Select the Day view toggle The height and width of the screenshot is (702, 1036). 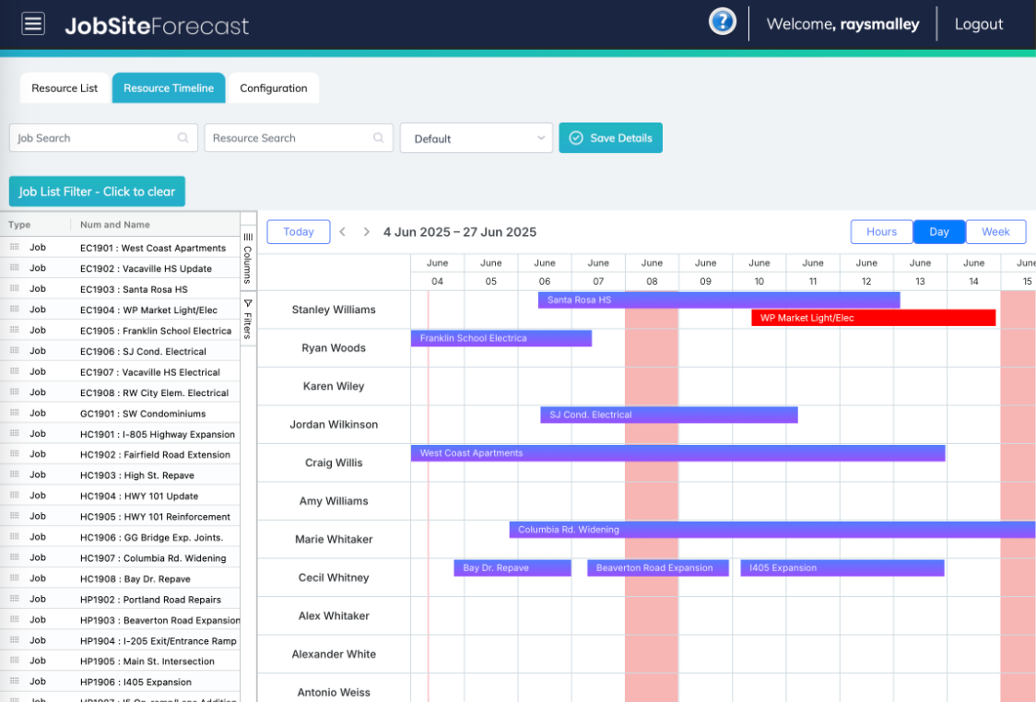click(x=939, y=231)
